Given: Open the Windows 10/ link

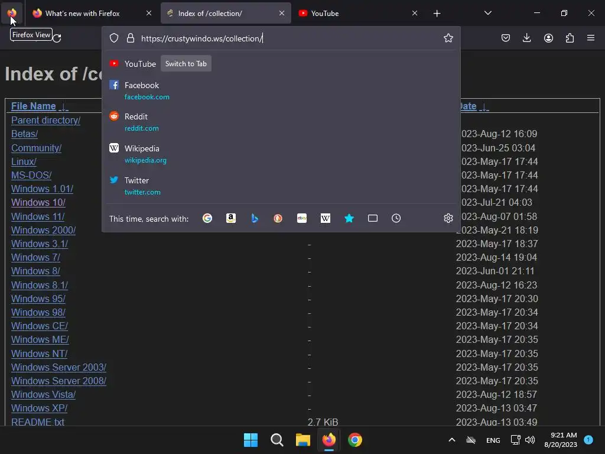Looking at the screenshot, I should (x=38, y=203).
